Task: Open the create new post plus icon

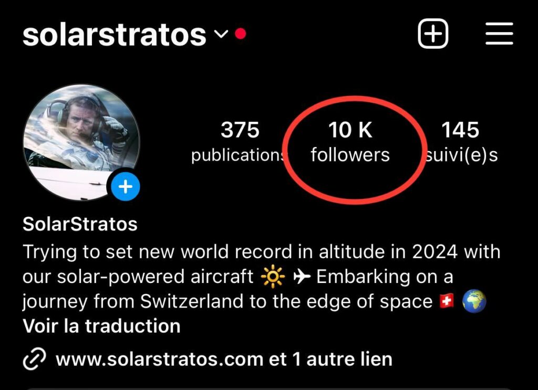Action: [x=433, y=34]
